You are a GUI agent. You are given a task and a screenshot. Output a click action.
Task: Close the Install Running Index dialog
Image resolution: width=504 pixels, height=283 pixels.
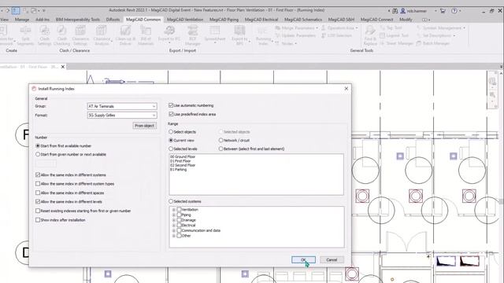346,89
